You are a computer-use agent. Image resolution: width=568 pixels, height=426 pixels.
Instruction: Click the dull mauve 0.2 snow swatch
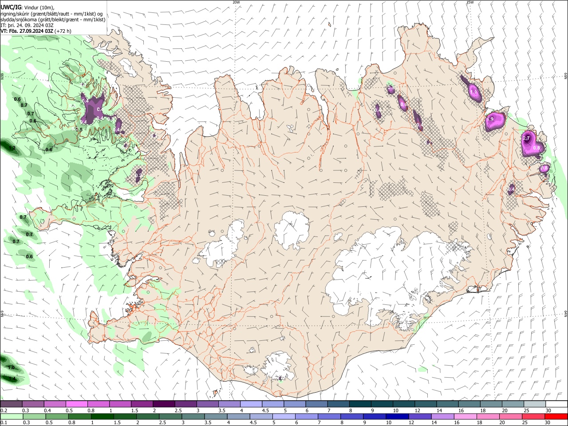pos(11,404)
